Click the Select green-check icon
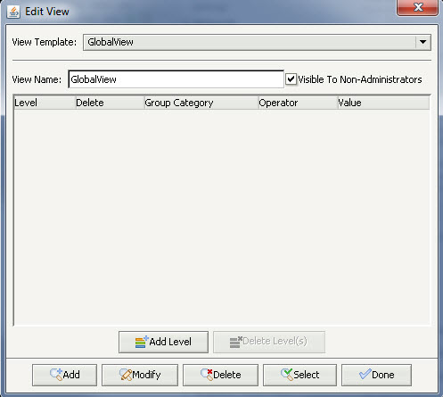Viewport: 443px width, 397px height. [287, 375]
